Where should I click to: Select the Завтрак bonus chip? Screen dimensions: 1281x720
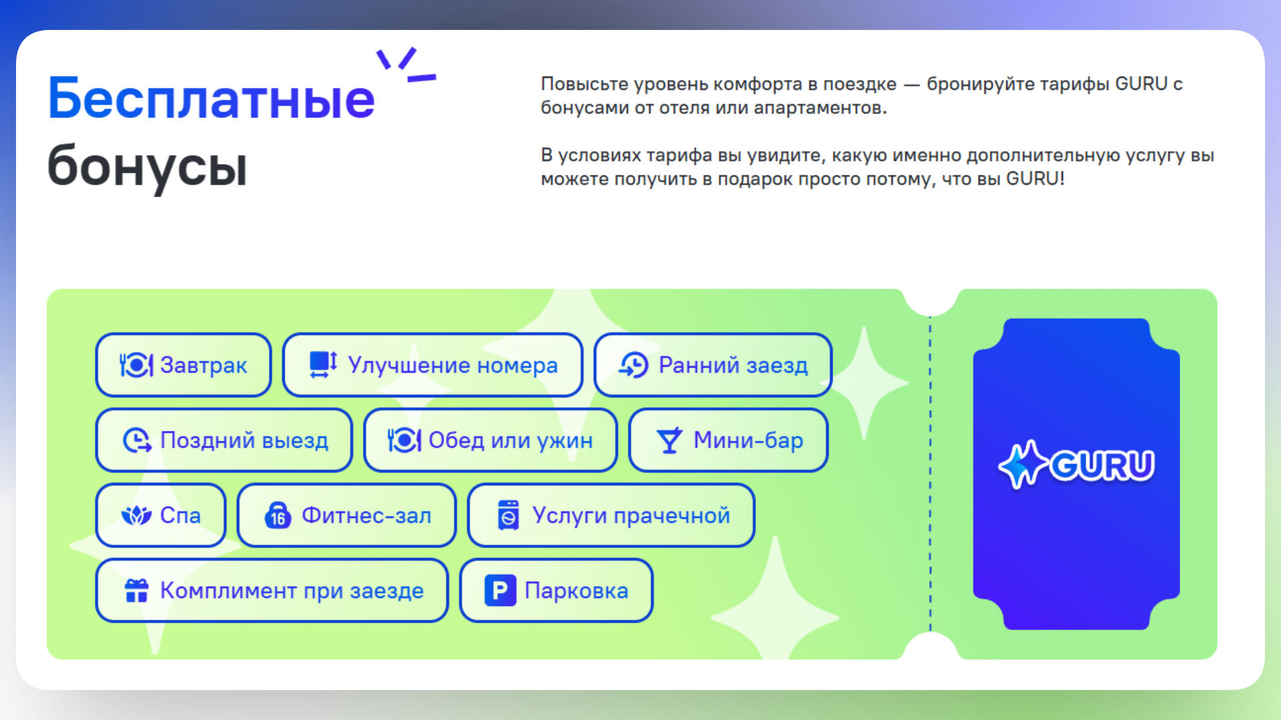click(183, 365)
